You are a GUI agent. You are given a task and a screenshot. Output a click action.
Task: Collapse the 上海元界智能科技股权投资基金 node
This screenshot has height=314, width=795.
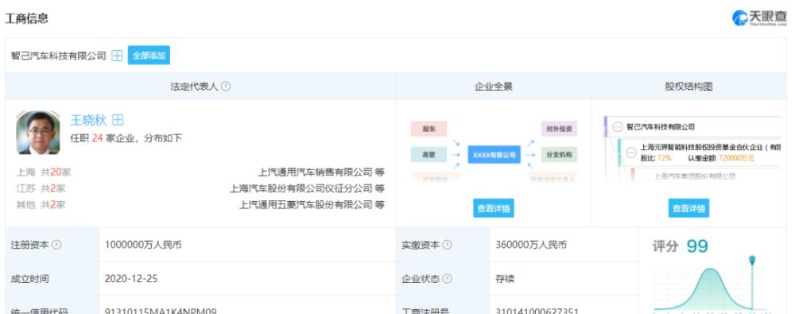[631, 152]
